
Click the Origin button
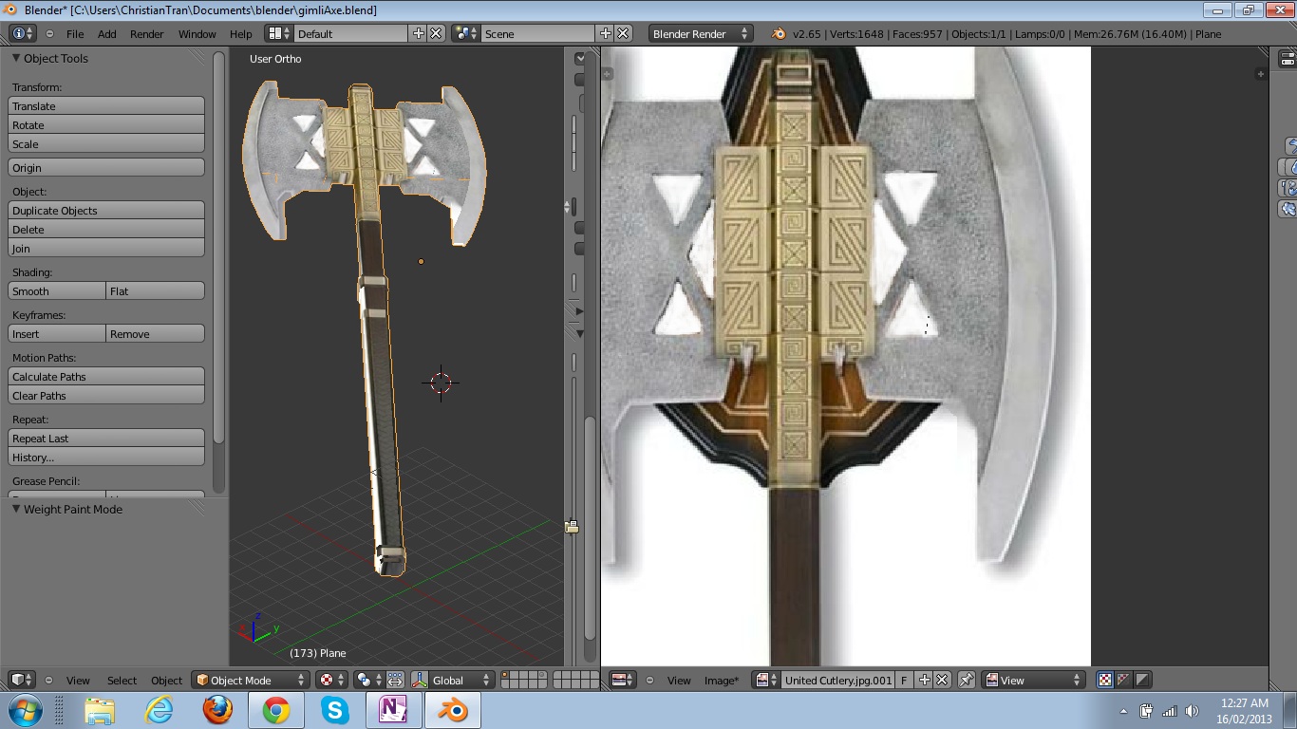pyautogui.click(x=106, y=168)
